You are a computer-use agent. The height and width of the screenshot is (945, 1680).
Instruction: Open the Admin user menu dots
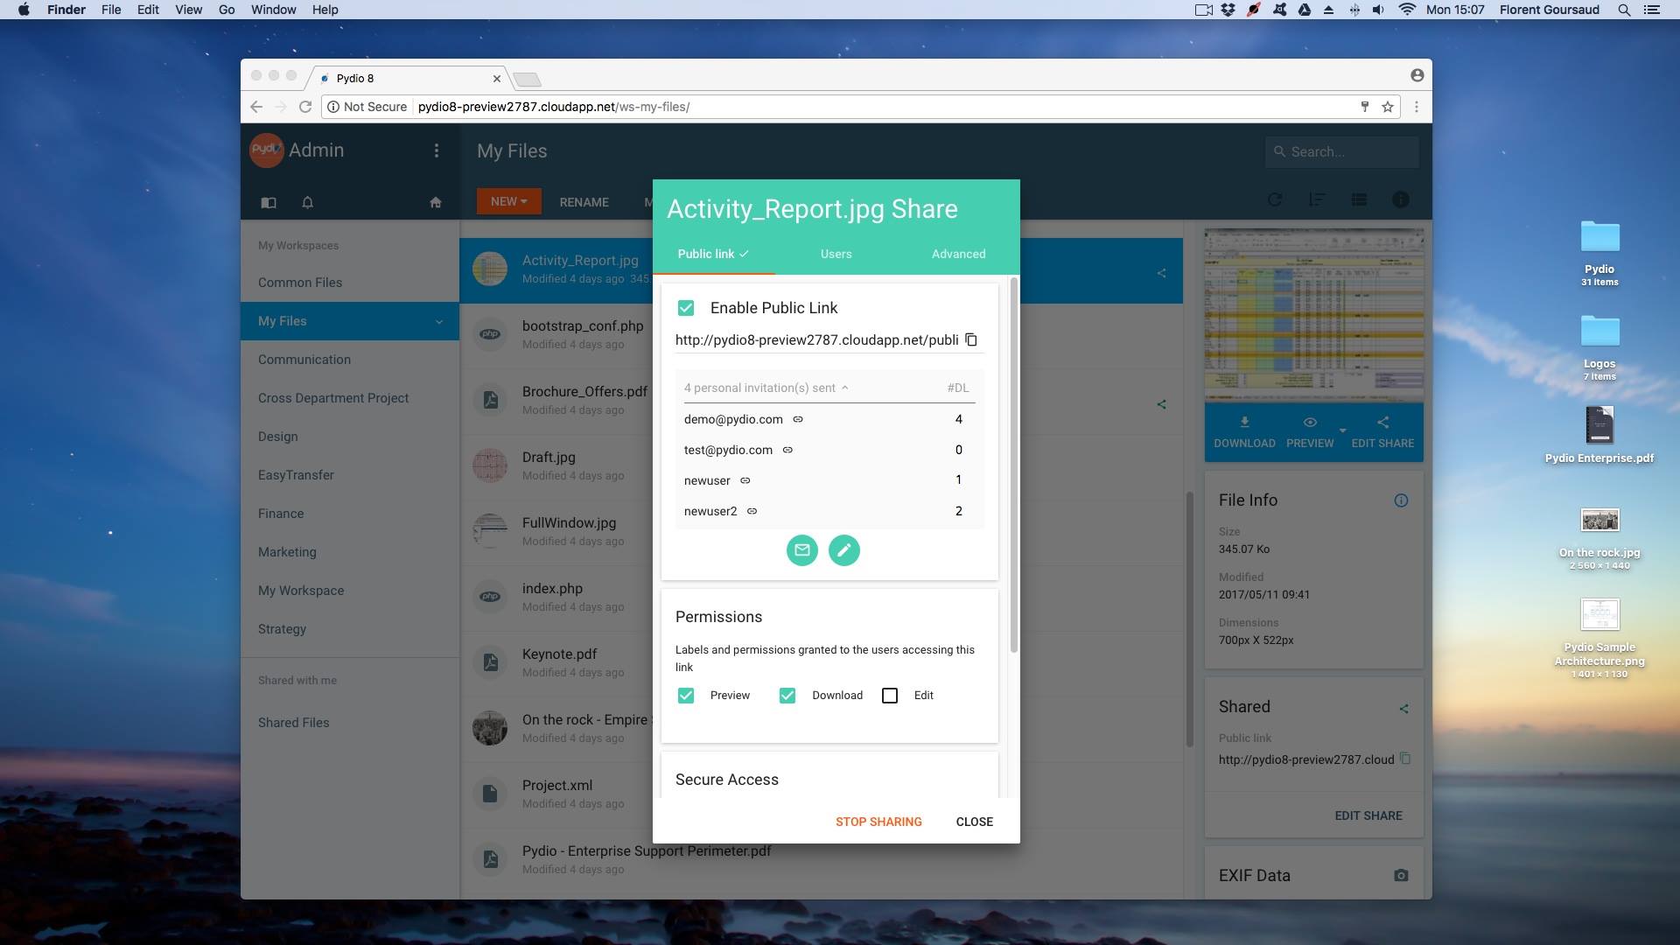pyautogui.click(x=437, y=150)
